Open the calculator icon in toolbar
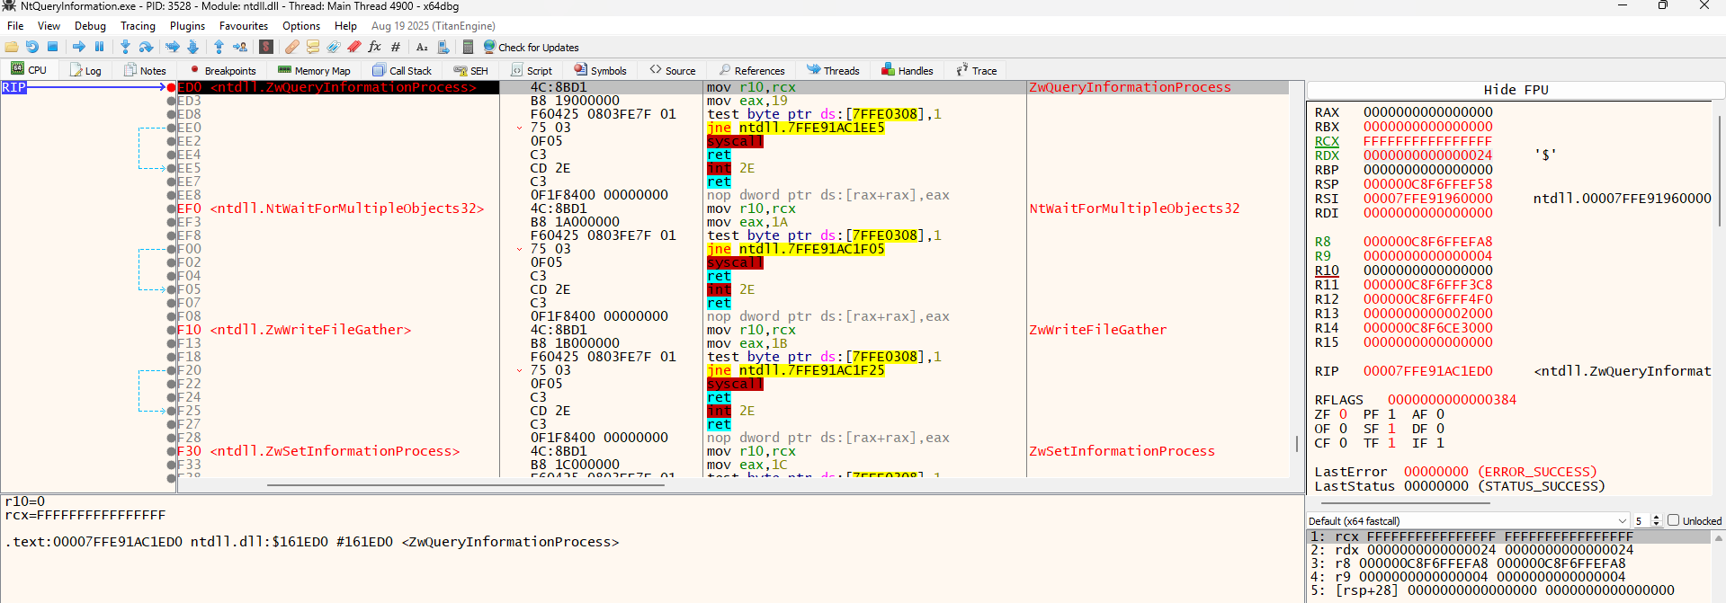The width and height of the screenshot is (1726, 603). point(468,47)
